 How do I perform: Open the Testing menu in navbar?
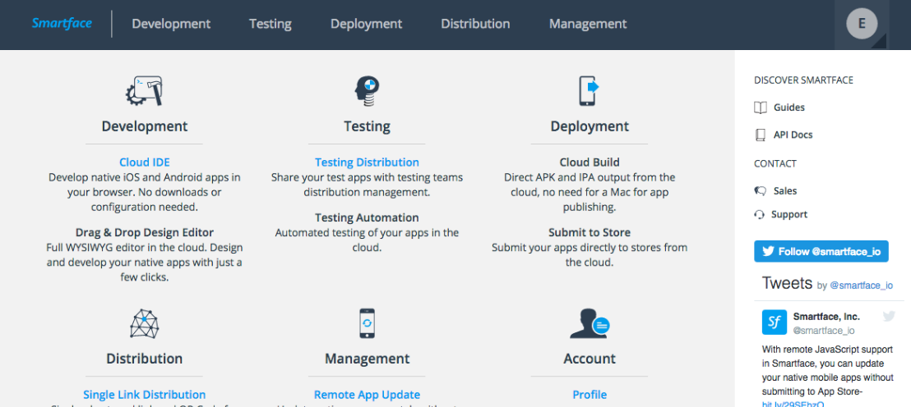[x=271, y=24]
